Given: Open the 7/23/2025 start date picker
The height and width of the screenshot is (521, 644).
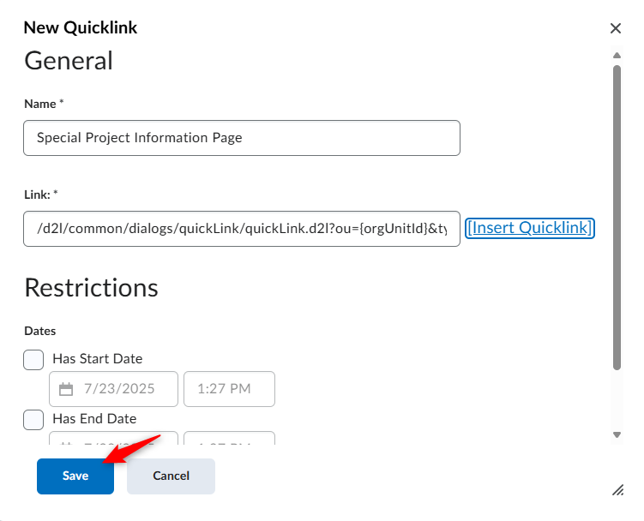Looking at the screenshot, I should click(x=113, y=389).
